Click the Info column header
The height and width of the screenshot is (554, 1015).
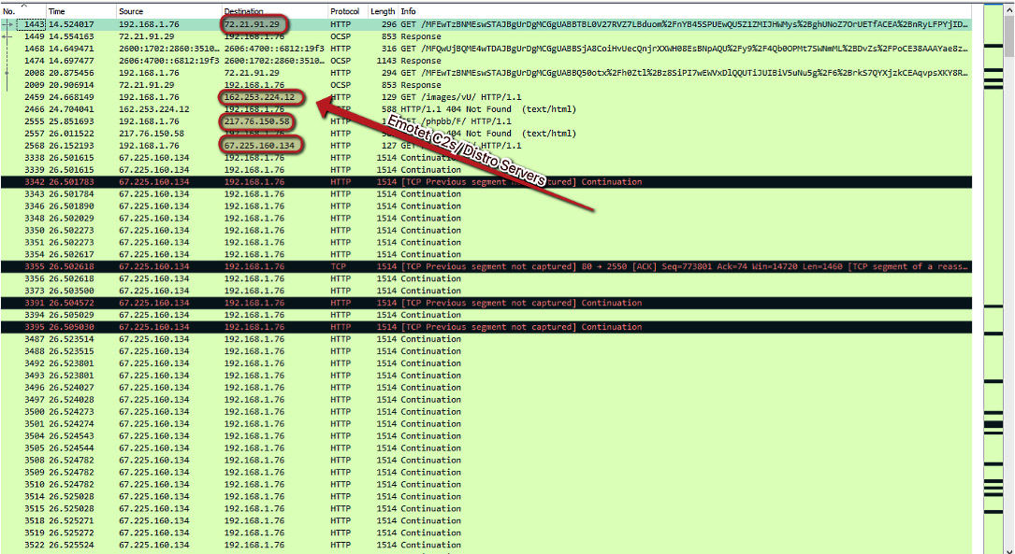tap(409, 11)
